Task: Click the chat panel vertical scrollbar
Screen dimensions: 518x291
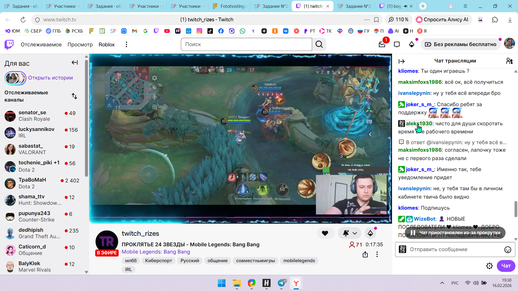Action: pyautogui.click(x=516, y=209)
